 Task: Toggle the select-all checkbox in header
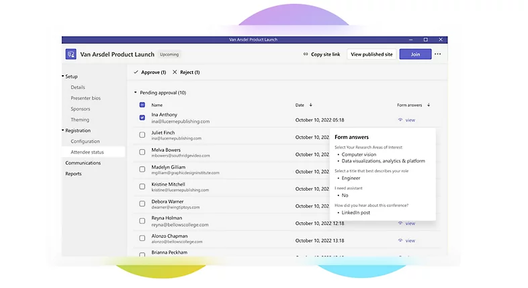tap(142, 105)
